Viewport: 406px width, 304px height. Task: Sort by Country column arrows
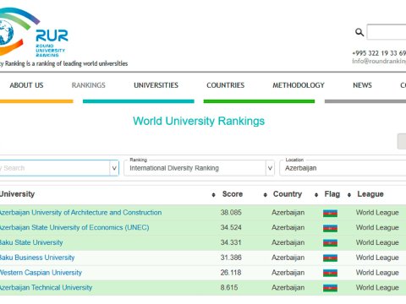(316, 194)
